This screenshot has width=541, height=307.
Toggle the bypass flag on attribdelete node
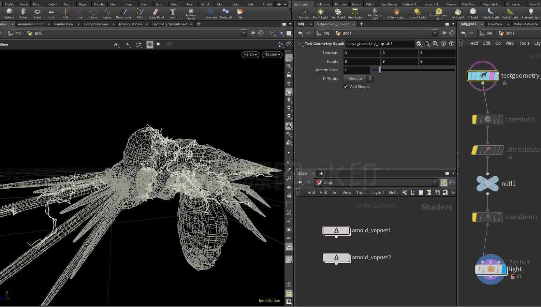[x=474, y=150]
